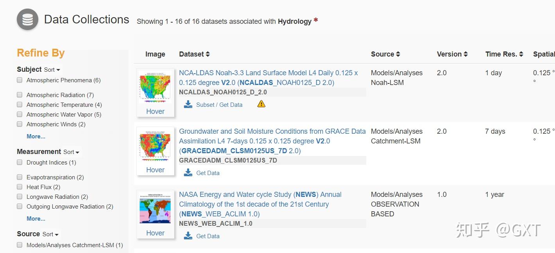Click download icon for NEWS_WEB_ACLIM dataset
This screenshot has width=555, height=253.
click(188, 236)
